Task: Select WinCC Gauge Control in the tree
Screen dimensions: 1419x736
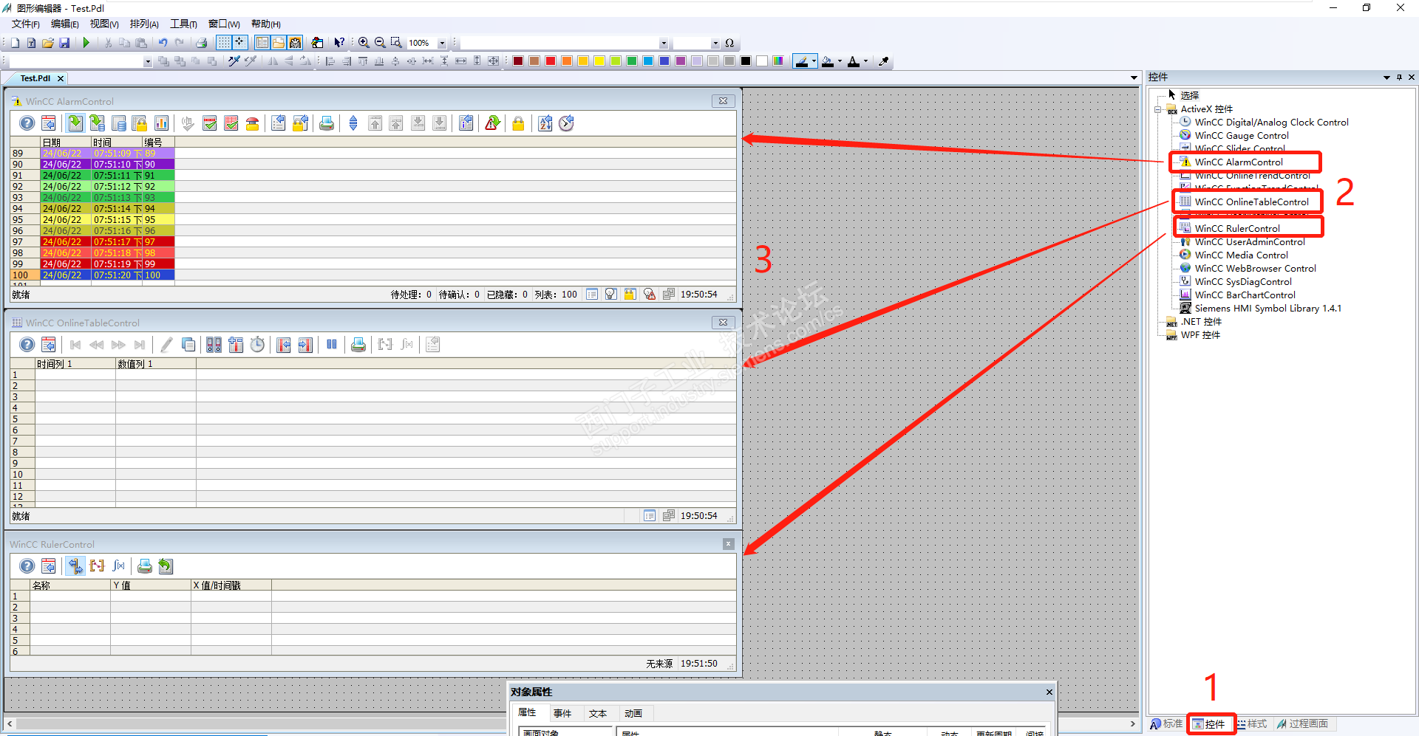Action: (1242, 136)
